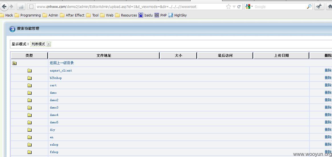The height and width of the screenshot is (157, 332).
Task: Open the en directory link
Action: pos(52,137)
